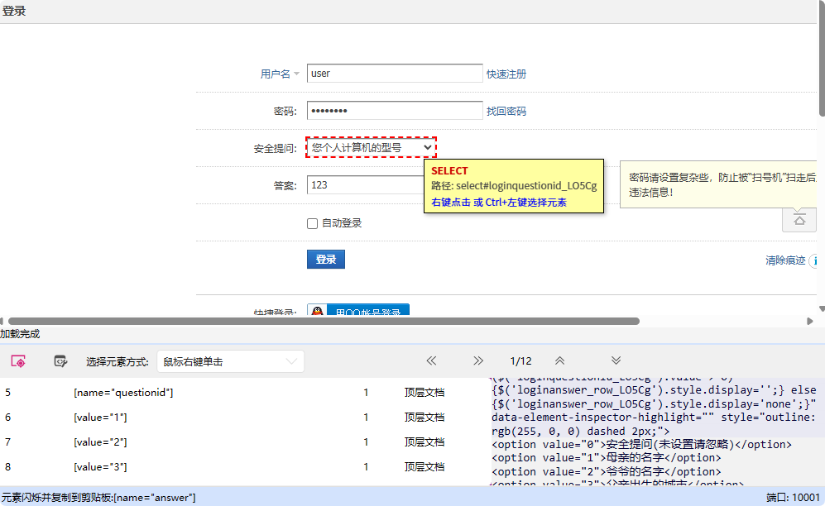Click the collapse icon on the right notice panel
This screenshot has width=825, height=506.
click(799, 219)
